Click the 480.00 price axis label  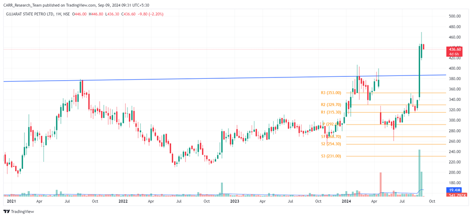(455, 27)
